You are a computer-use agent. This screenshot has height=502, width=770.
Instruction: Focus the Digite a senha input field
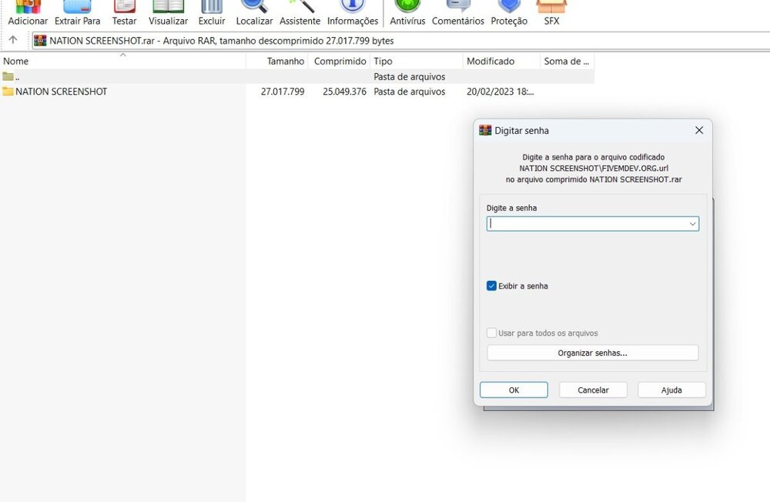[587, 224]
